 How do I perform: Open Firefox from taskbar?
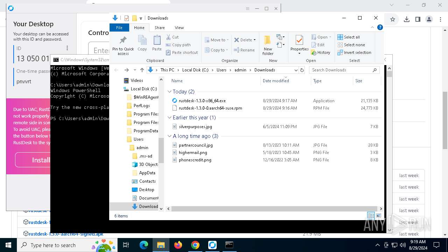(x=178, y=245)
